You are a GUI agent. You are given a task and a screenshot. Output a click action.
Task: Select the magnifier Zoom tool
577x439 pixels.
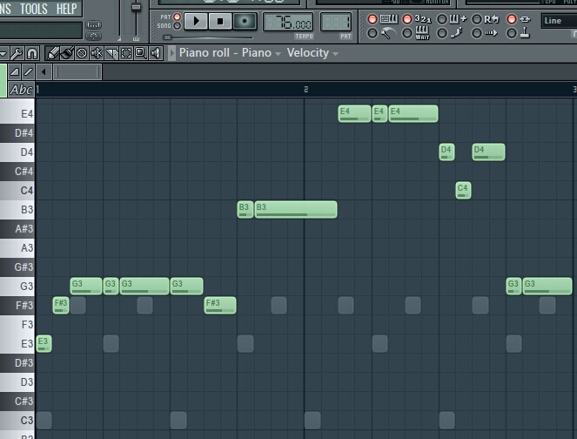[141, 54]
